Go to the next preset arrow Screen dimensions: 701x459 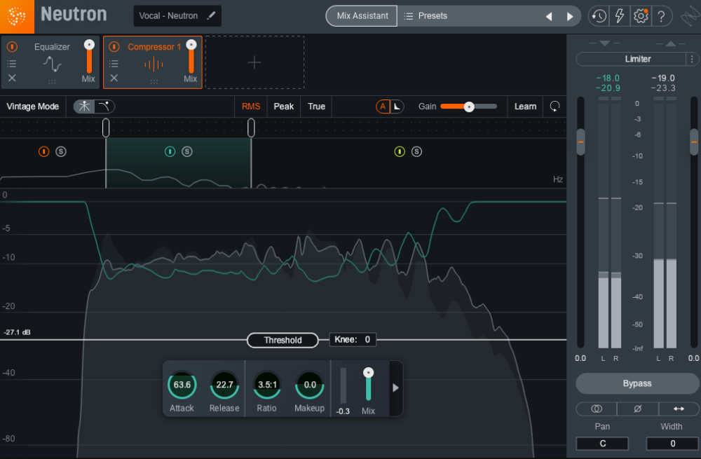pyautogui.click(x=569, y=17)
